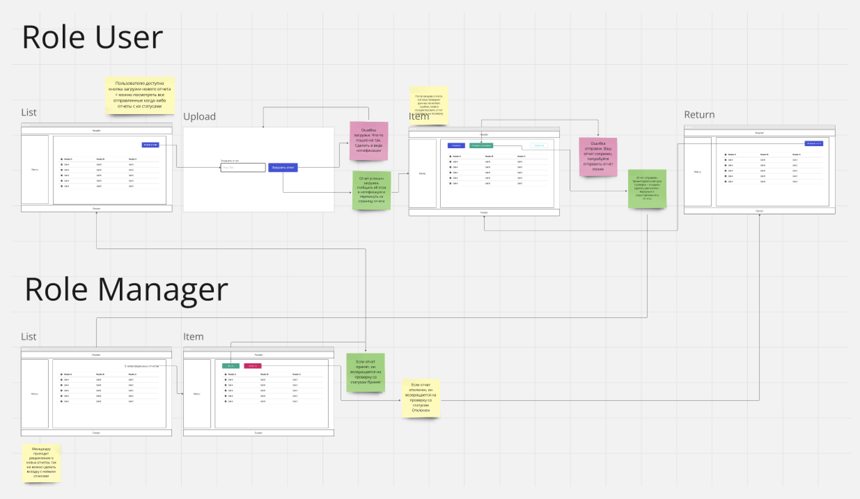This screenshot has height=499, width=860.
Task: Click blue save button in User Item wireframe
Action: tap(456, 145)
